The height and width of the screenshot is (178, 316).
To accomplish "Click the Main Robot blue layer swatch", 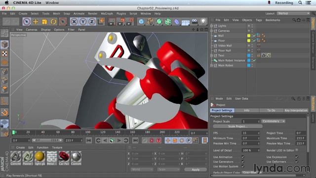I will click(249, 65).
